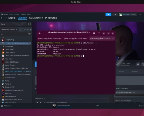Select Ricochet in library
Screen dimensions: 144x116
tap(8, 93)
